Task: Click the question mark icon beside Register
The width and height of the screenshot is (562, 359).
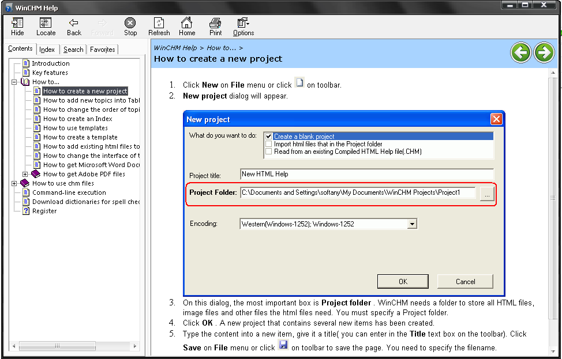Action: (26, 211)
